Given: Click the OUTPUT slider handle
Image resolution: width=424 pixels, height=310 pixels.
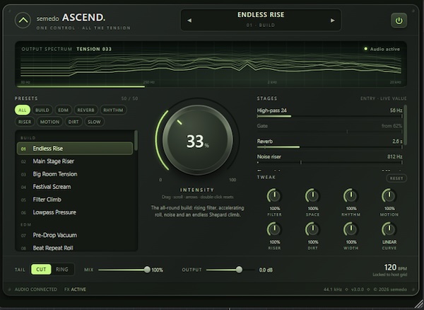Looking at the screenshot, I should (x=239, y=270).
